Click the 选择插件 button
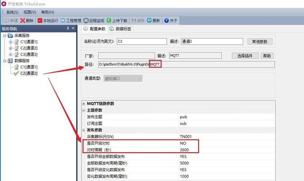This screenshot has height=181, width=304. click(x=245, y=56)
